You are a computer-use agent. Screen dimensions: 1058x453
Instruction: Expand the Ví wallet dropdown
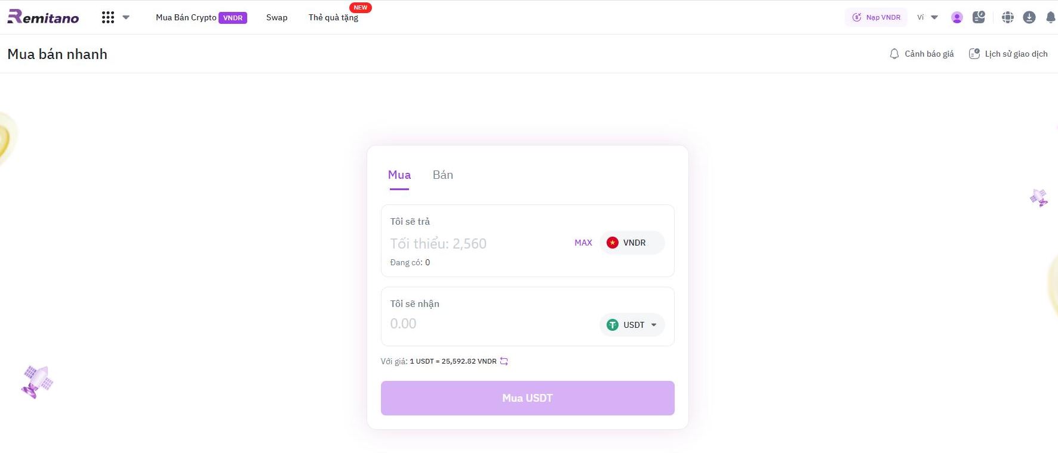(x=928, y=17)
